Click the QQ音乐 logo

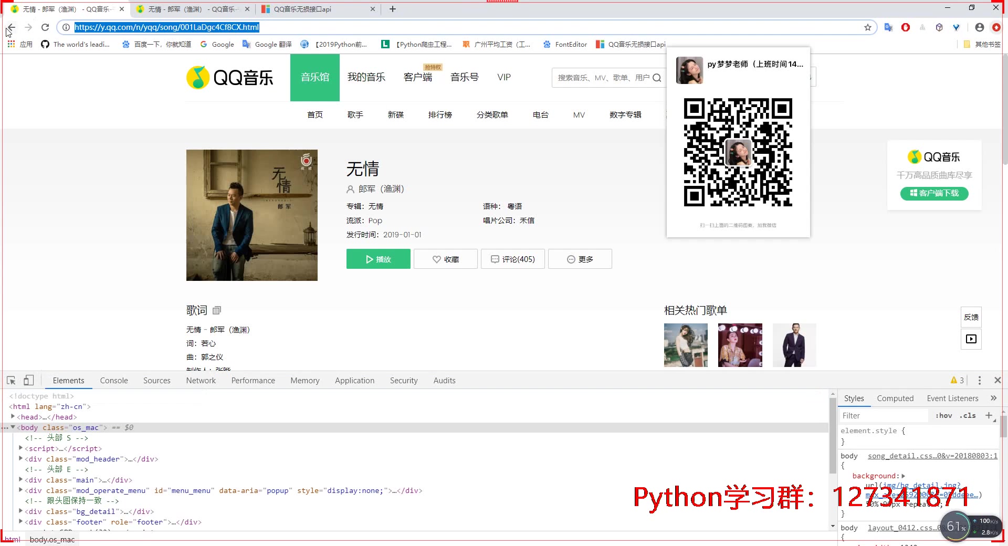coord(230,78)
